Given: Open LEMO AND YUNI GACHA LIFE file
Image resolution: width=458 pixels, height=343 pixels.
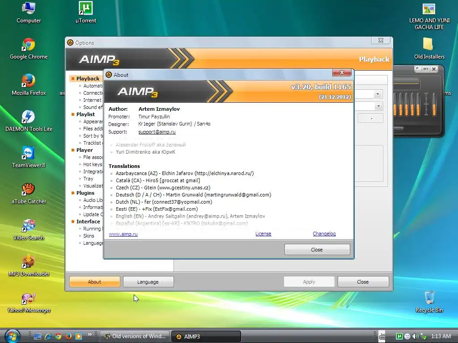Looking at the screenshot, I should (x=429, y=17).
